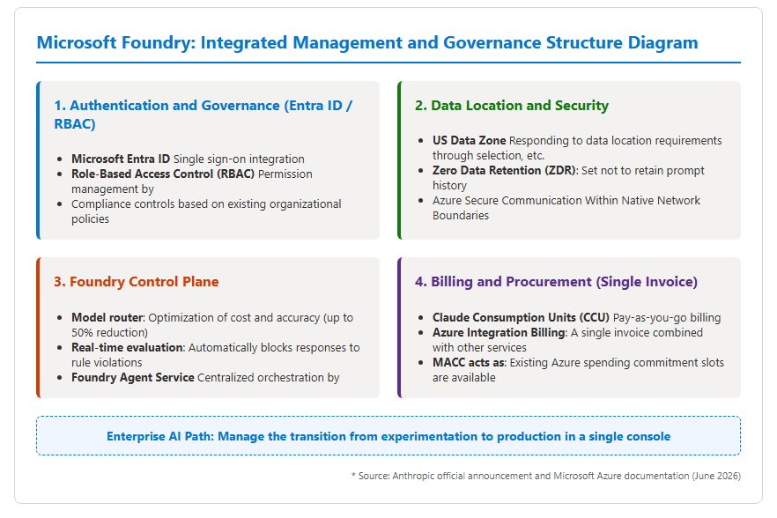Click the Billing and Procurement heading
The height and width of the screenshot is (518, 777).
tap(556, 282)
